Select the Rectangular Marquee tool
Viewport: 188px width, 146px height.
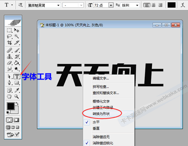pyautogui.click(x=9, y=30)
